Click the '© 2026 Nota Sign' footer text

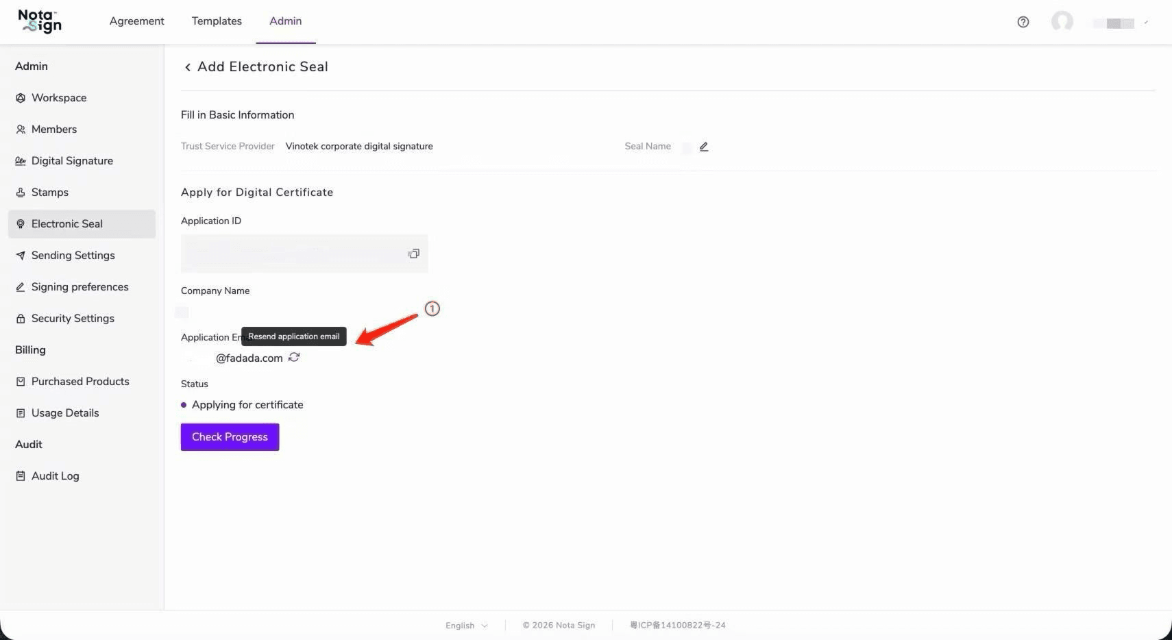(559, 626)
